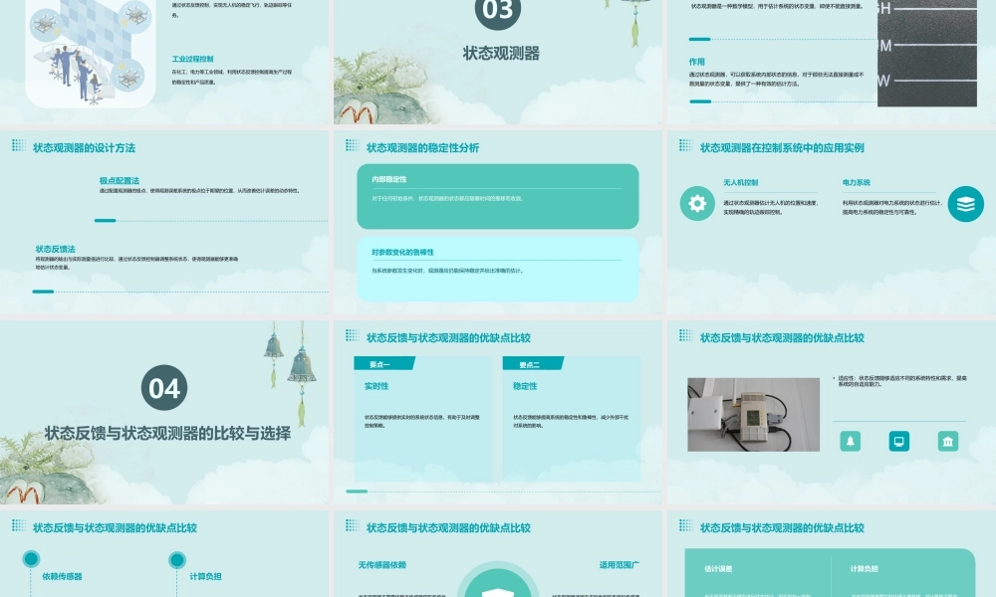Click the 内部稳定性 green card

[x=497, y=196]
